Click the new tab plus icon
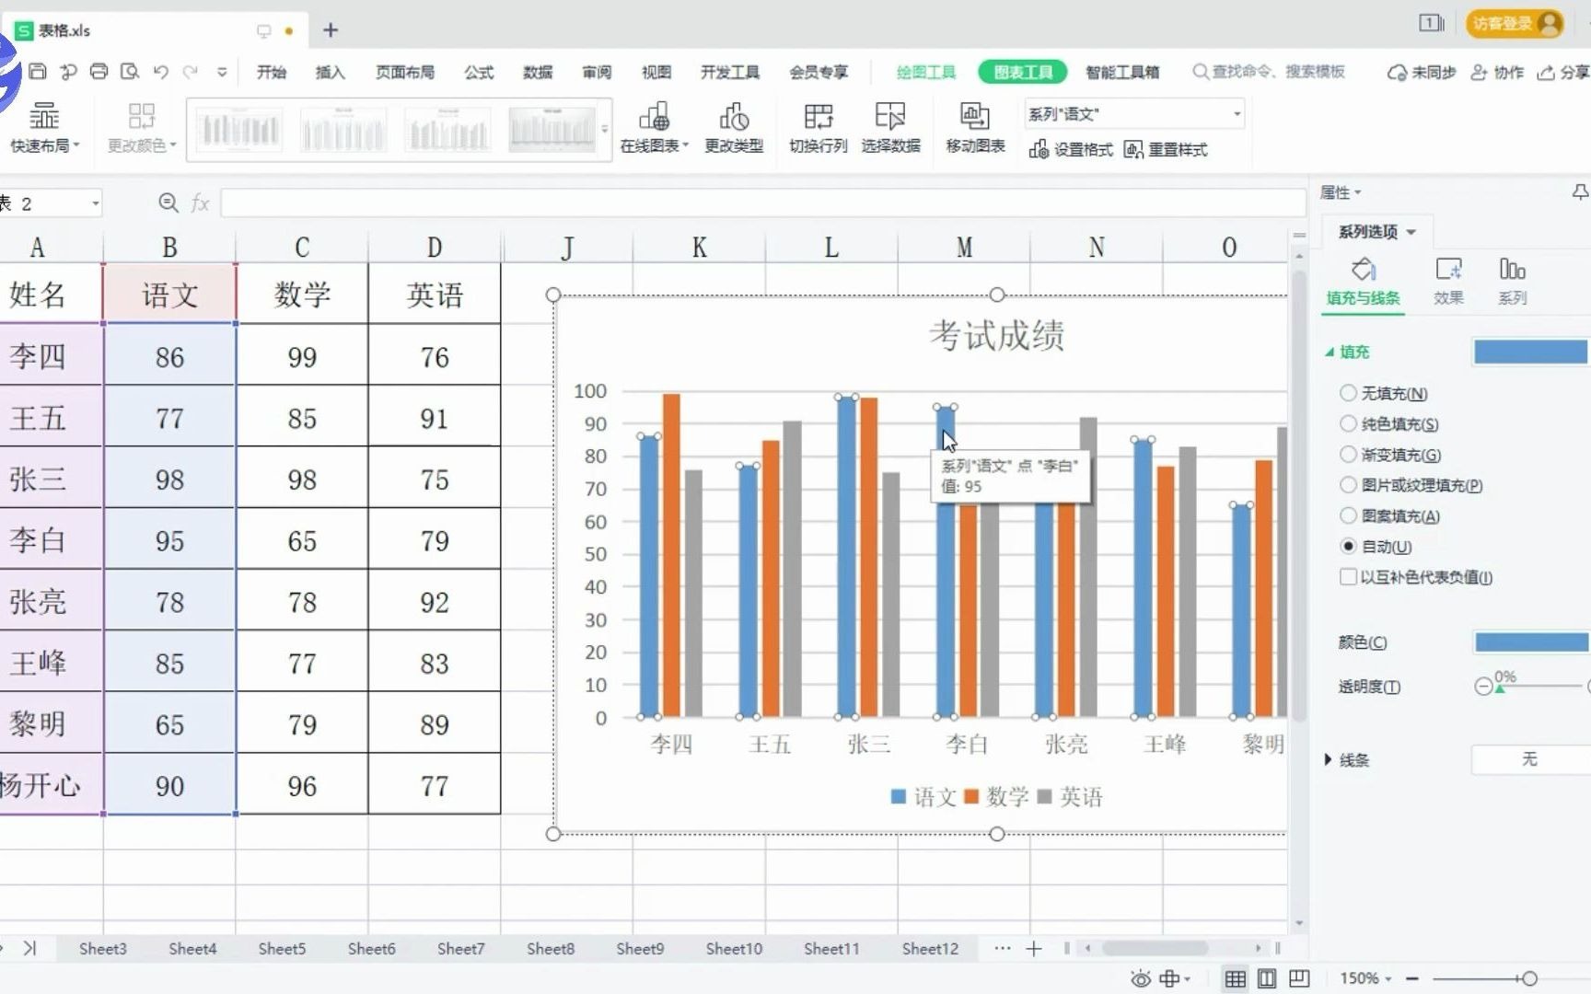Screen dimensions: 1591x994 [x=331, y=30]
